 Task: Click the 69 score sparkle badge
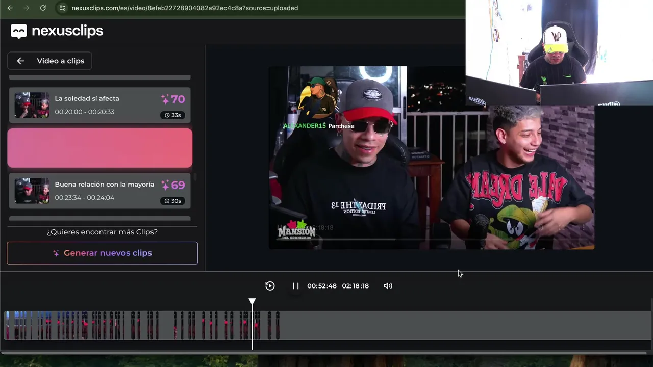pyautogui.click(x=173, y=185)
